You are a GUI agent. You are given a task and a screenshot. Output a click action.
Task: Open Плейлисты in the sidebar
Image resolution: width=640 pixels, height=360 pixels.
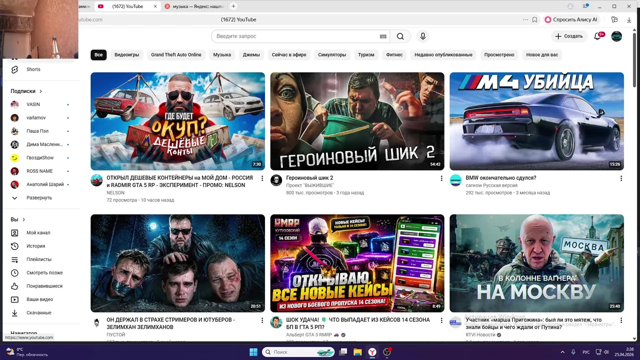click(x=40, y=259)
